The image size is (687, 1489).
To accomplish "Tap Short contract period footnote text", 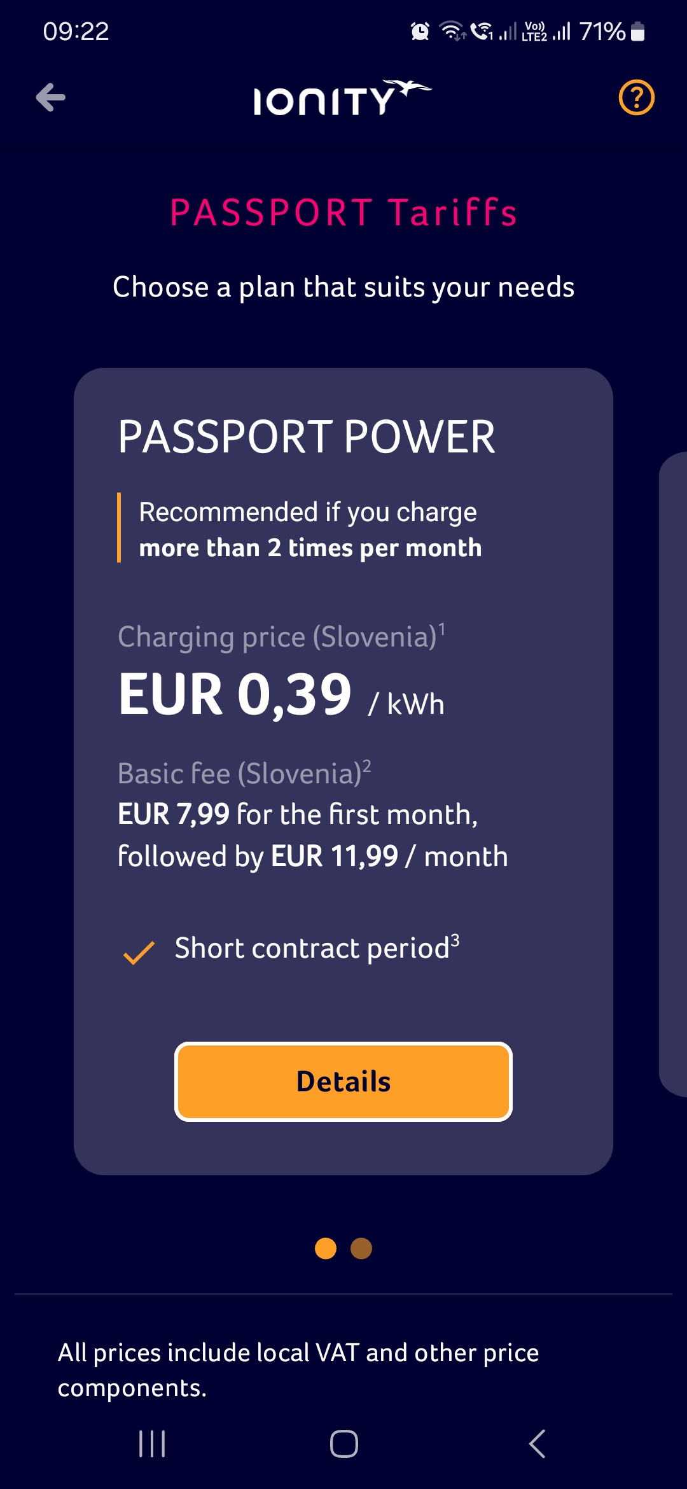I will point(317,948).
